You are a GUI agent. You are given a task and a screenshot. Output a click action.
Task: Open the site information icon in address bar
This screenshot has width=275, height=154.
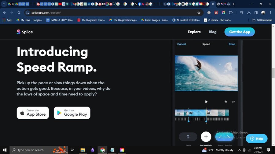pyautogui.click(x=28, y=12)
